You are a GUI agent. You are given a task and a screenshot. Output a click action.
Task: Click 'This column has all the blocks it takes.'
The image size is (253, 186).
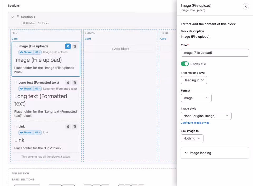pyautogui.click(x=46, y=157)
